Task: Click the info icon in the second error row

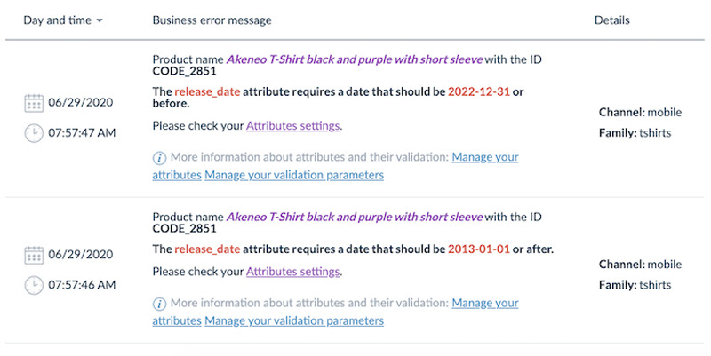Action: (x=160, y=304)
